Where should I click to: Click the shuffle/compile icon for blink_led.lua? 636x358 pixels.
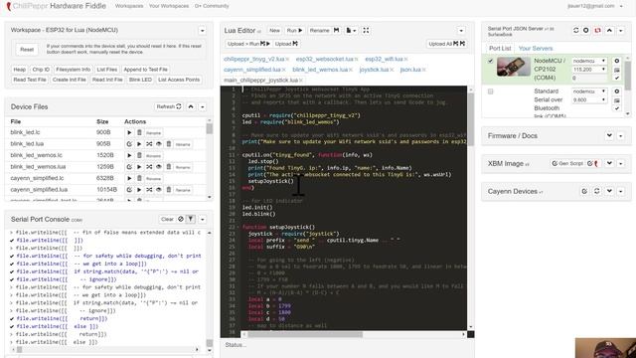[x=149, y=144]
